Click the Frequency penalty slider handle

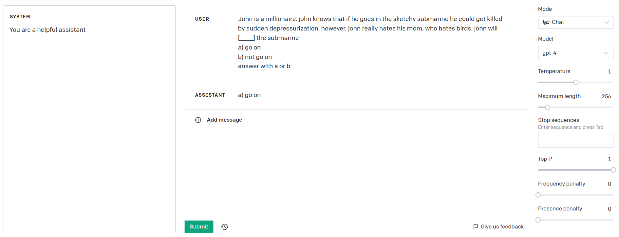click(538, 195)
